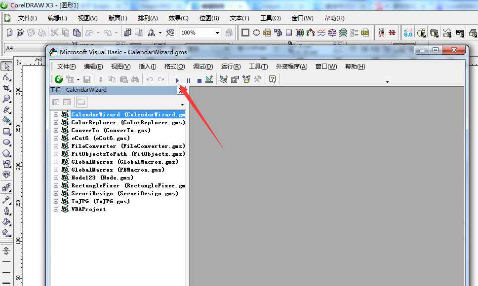
Task: Select the Pick tool in CorelDRAW toolbox
Action: (6, 67)
